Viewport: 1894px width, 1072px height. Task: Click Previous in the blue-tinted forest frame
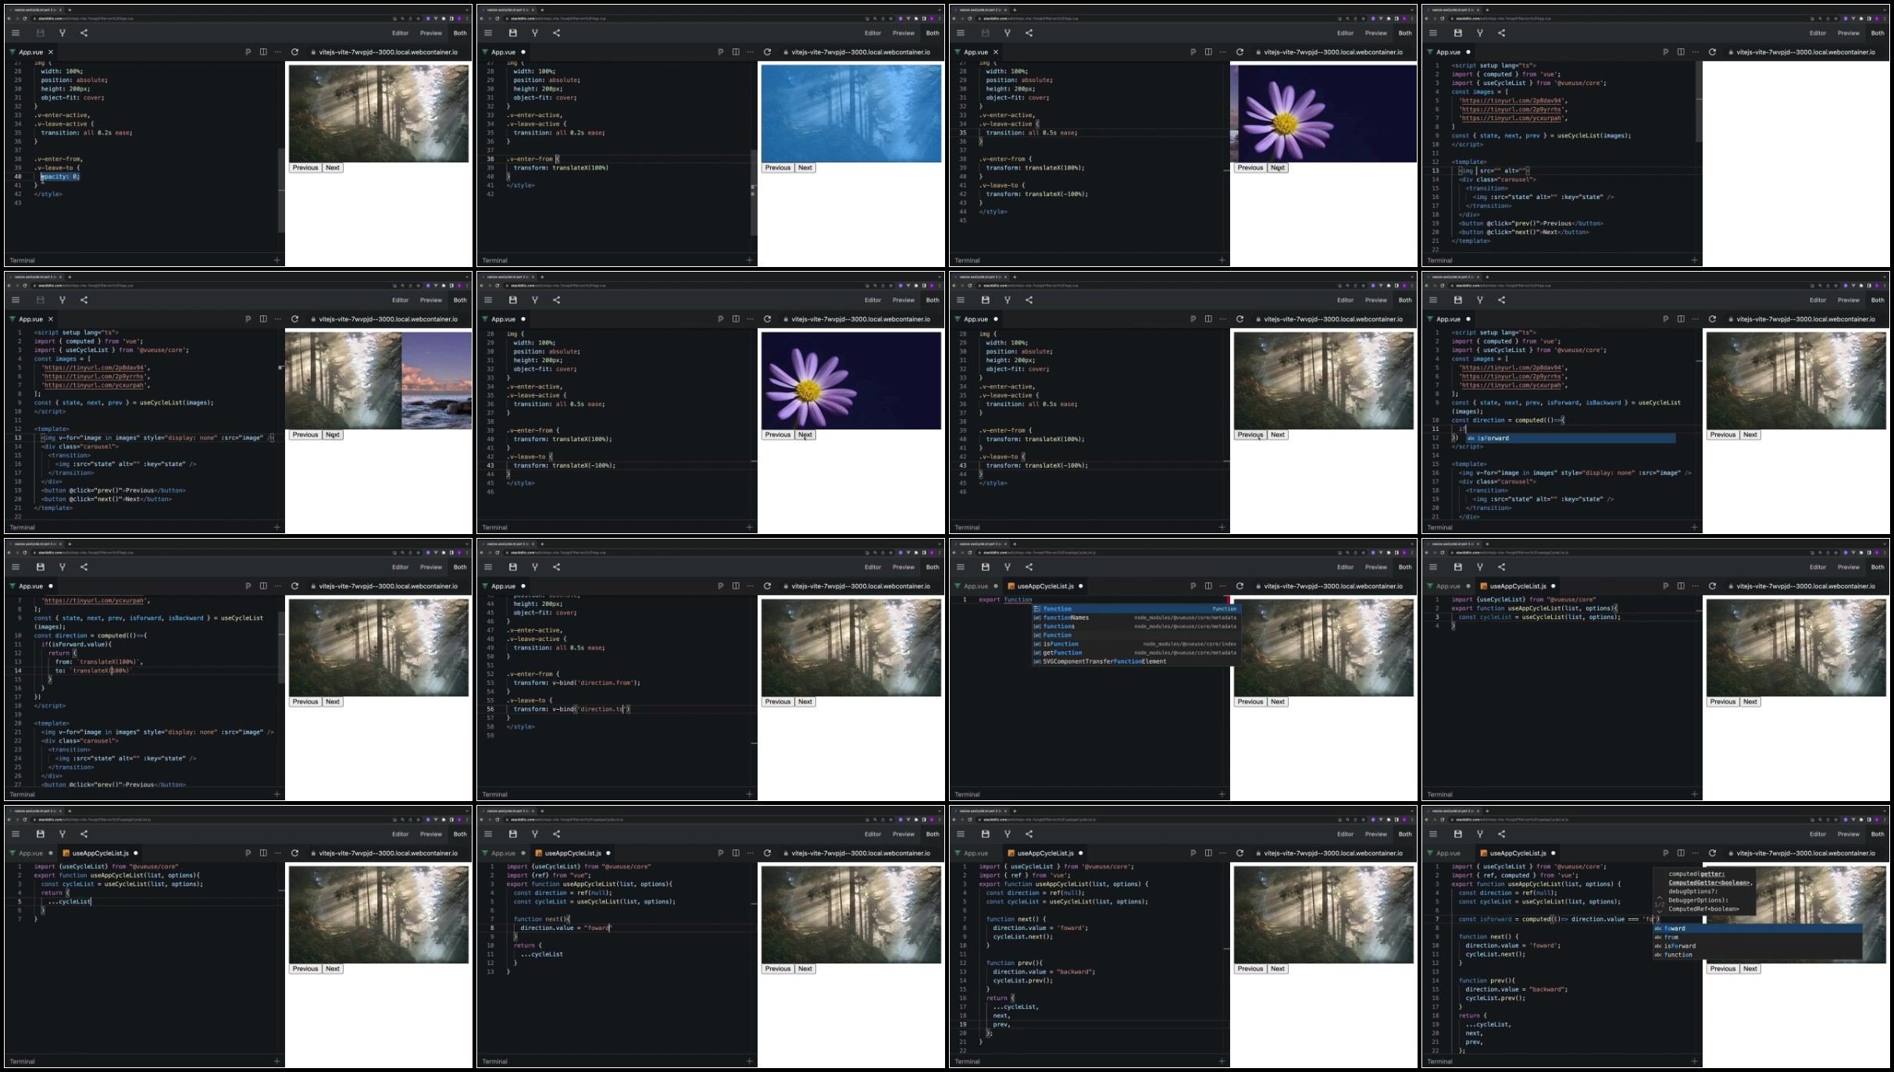point(778,168)
